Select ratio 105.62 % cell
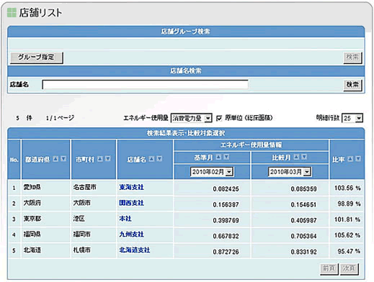 click(x=347, y=235)
